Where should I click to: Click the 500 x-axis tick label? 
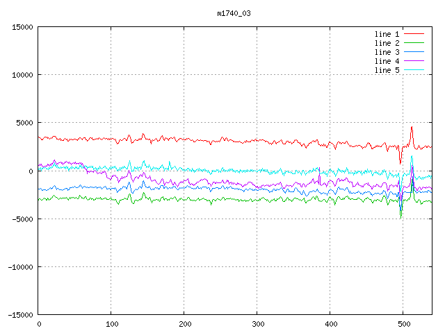[x=403, y=324]
